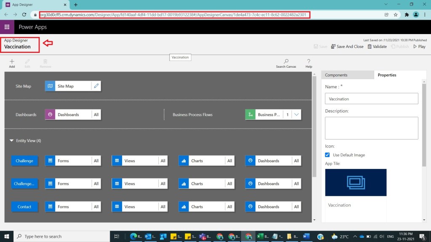Open Search Canvas magnifier

click(286, 62)
